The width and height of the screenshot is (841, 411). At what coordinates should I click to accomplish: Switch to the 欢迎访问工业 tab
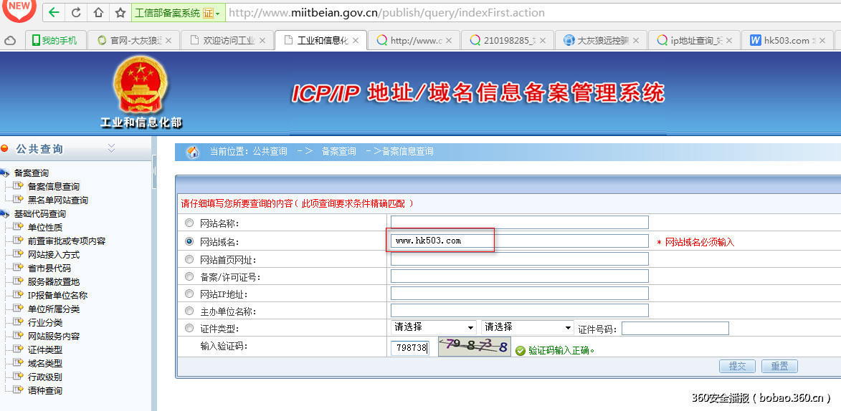[x=227, y=40]
